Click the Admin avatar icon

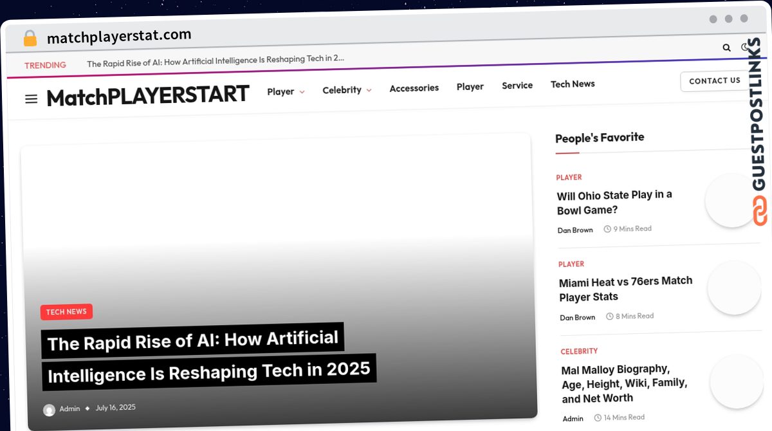coord(49,410)
